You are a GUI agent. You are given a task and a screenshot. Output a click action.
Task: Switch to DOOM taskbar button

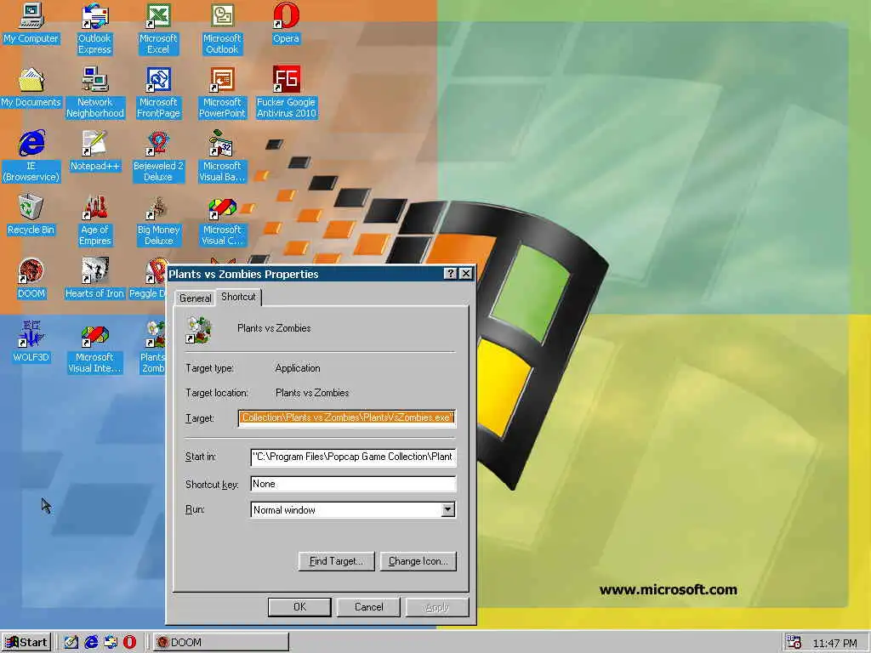[x=221, y=643]
